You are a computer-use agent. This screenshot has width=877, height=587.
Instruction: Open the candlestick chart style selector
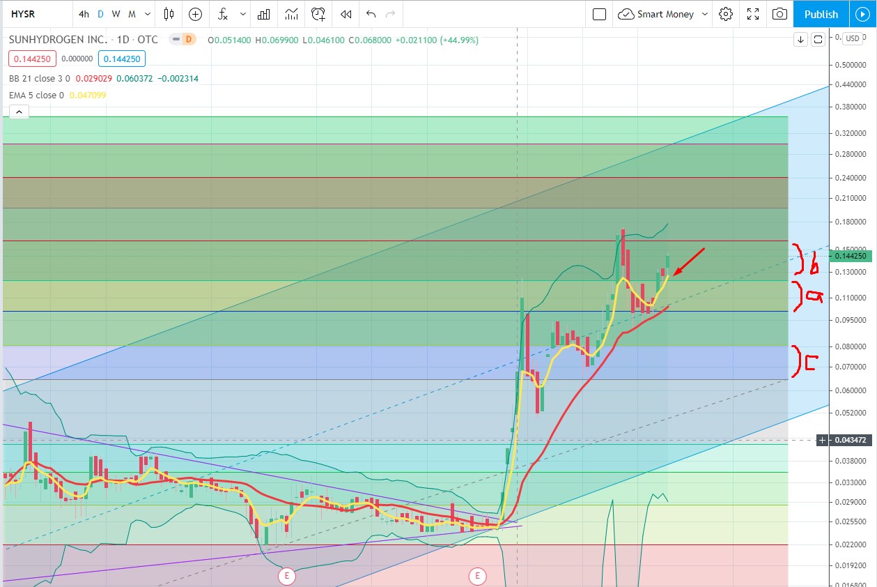169,14
